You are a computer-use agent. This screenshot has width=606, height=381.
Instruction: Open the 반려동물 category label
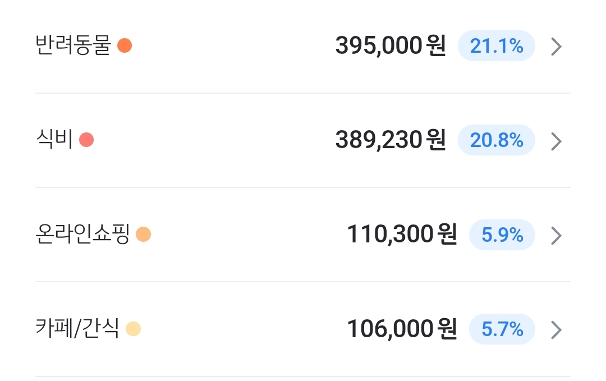click(74, 45)
